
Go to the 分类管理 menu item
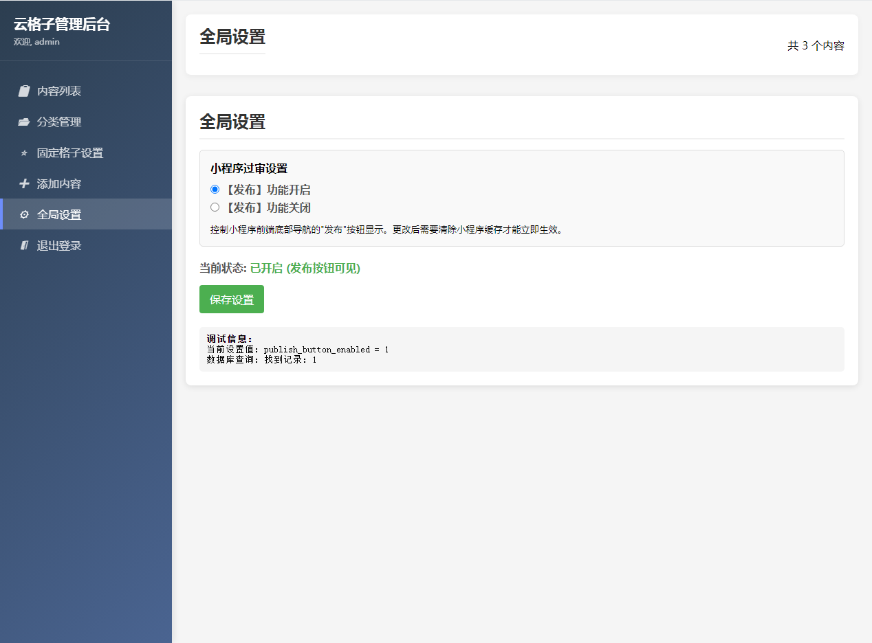click(59, 122)
